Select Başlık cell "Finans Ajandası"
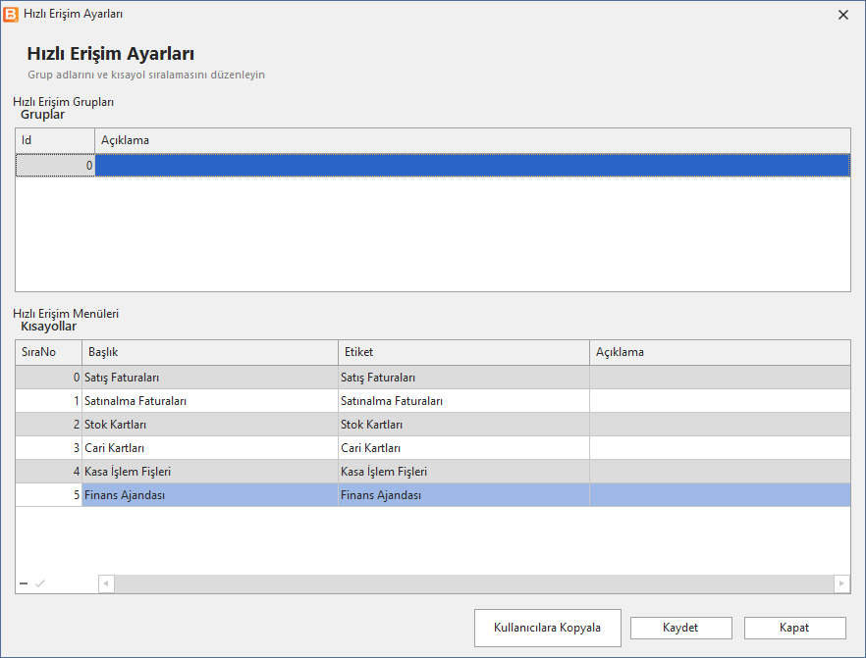Image resolution: width=866 pixels, height=658 pixels. click(x=210, y=495)
